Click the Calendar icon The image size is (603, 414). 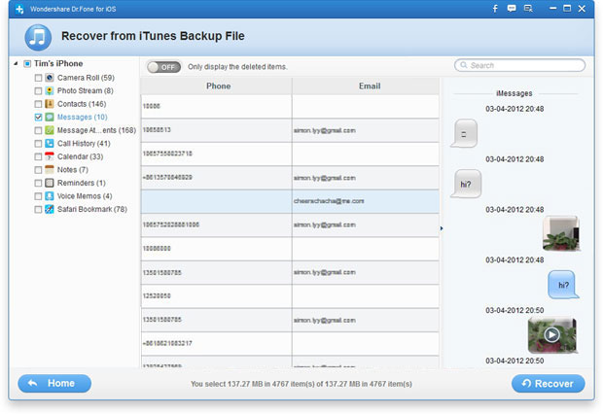(x=50, y=156)
